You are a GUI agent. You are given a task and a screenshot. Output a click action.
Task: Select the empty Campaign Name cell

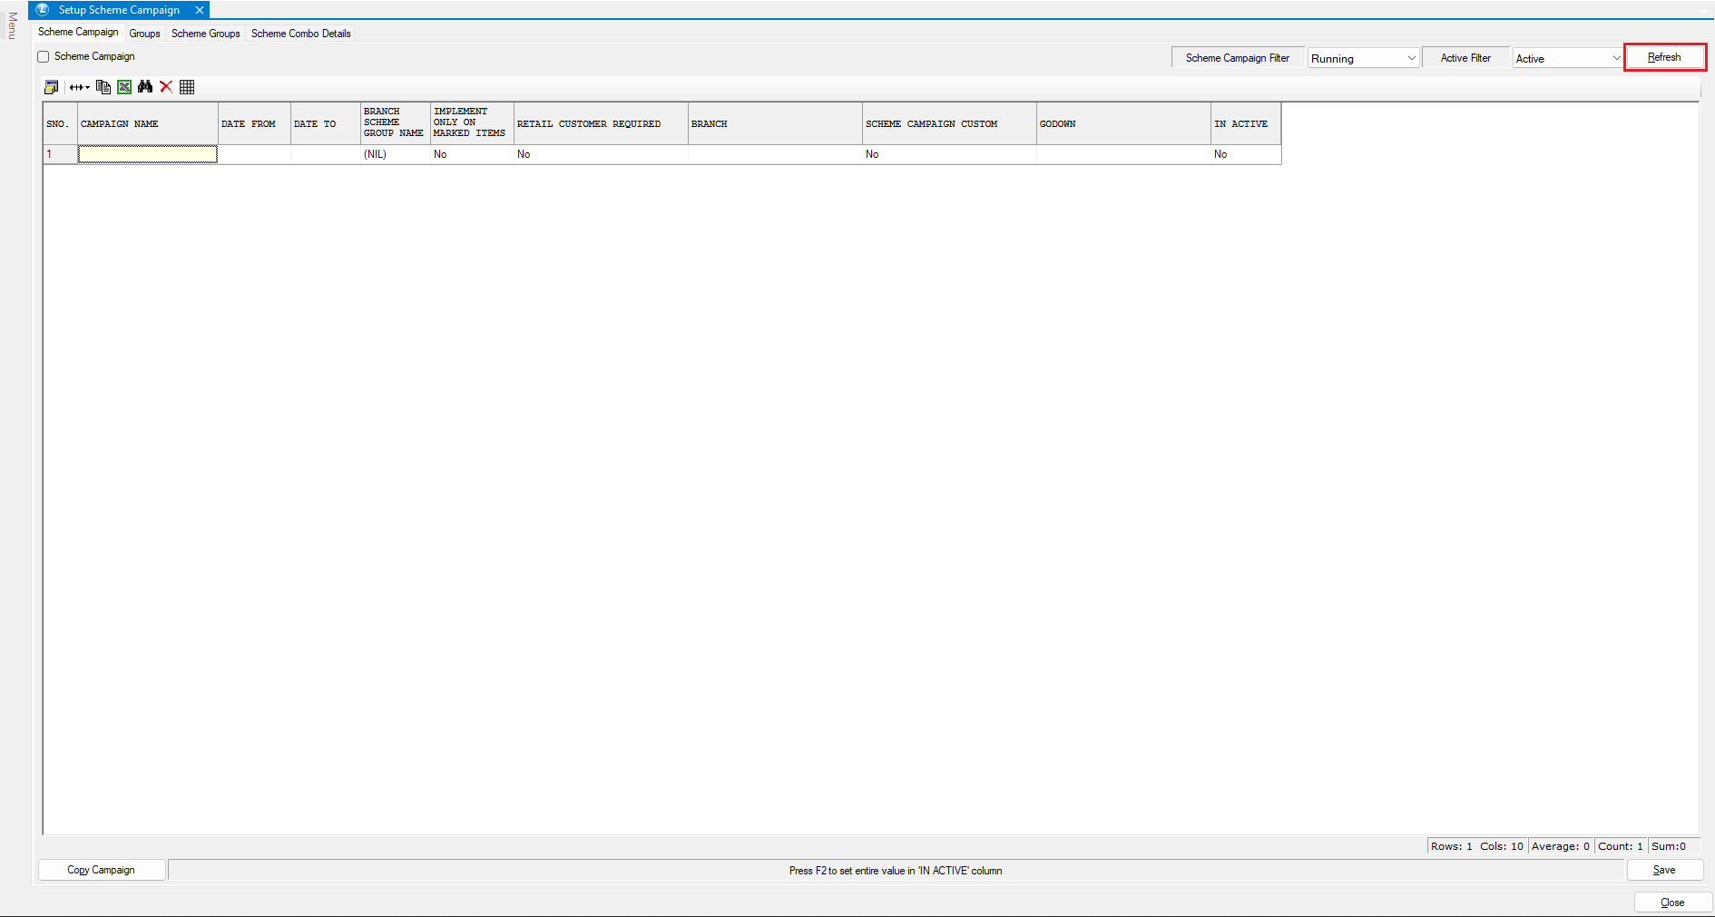pyautogui.click(x=148, y=154)
